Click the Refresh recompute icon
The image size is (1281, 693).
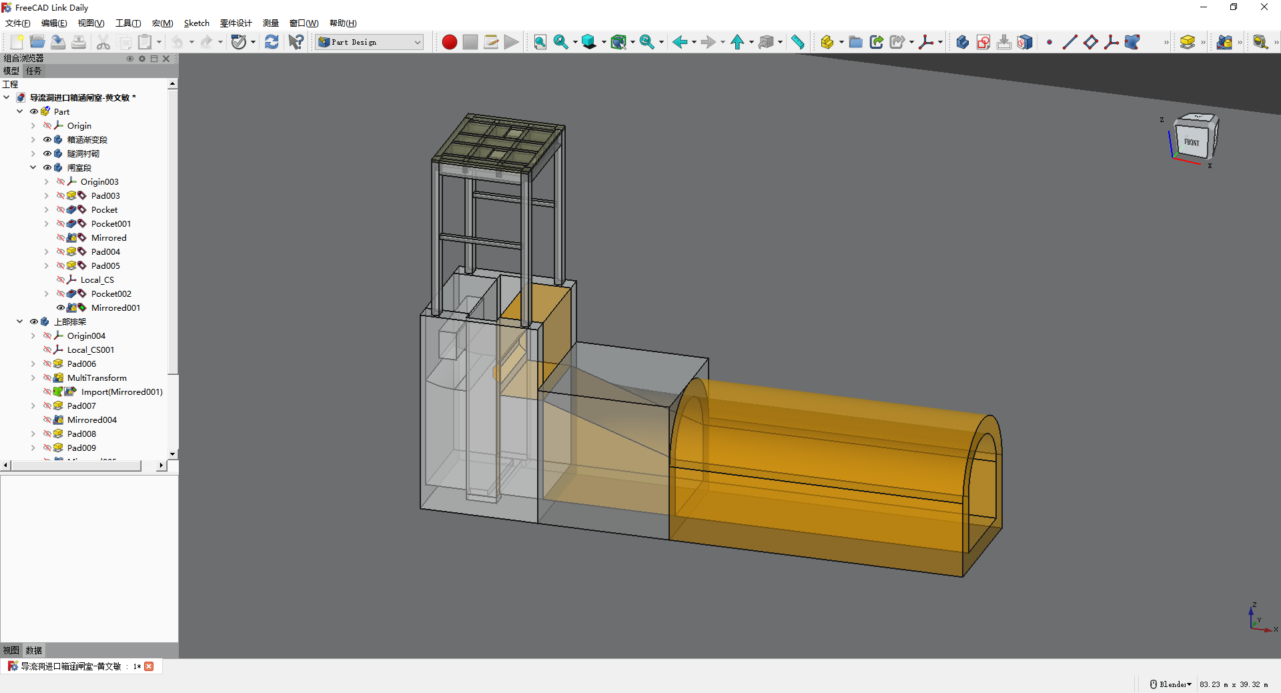pyautogui.click(x=272, y=42)
